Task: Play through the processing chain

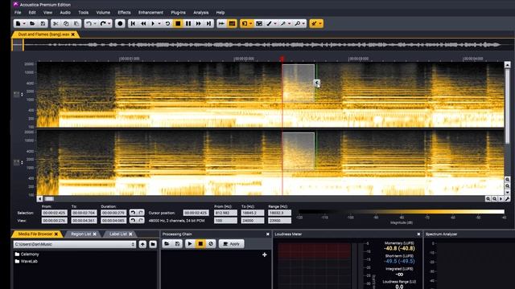Action: [x=190, y=244]
